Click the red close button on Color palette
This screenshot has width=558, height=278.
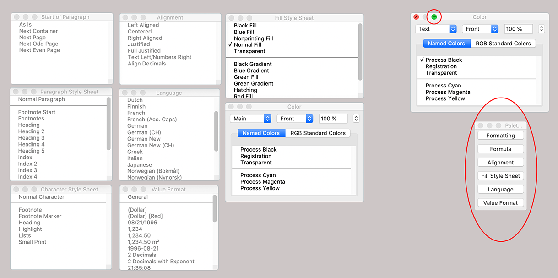tap(416, 17)
